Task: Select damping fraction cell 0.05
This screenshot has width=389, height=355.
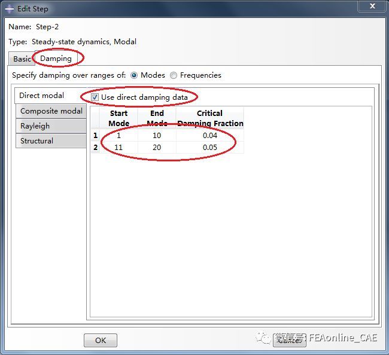Action: [x=209, y=147]
